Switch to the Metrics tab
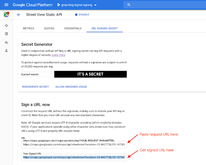Screen dimensions: 206x165 click(x=29, y=29)
